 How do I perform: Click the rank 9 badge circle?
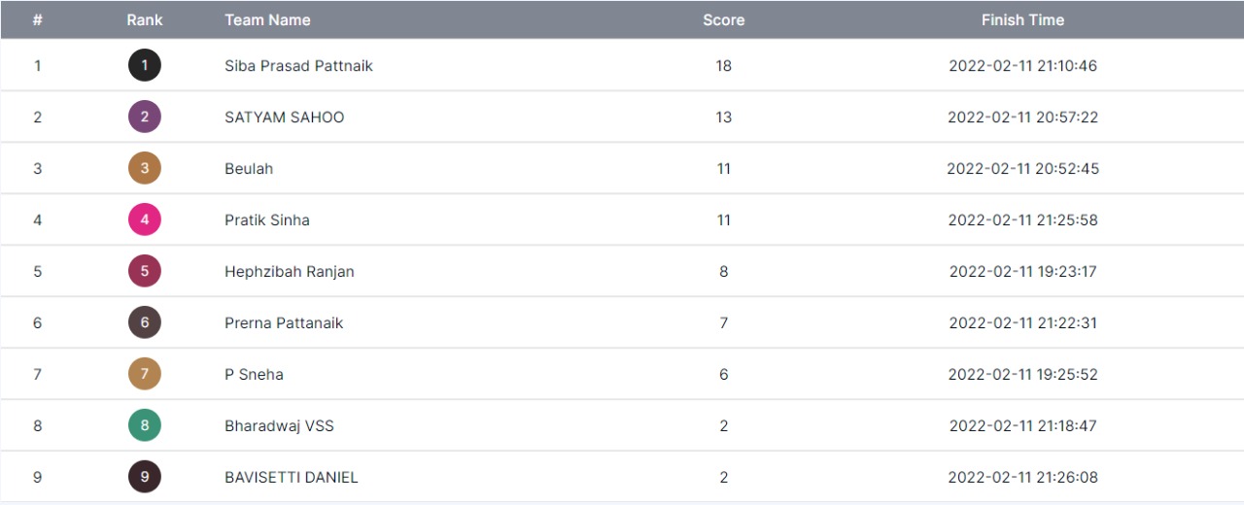click(145, 477)
